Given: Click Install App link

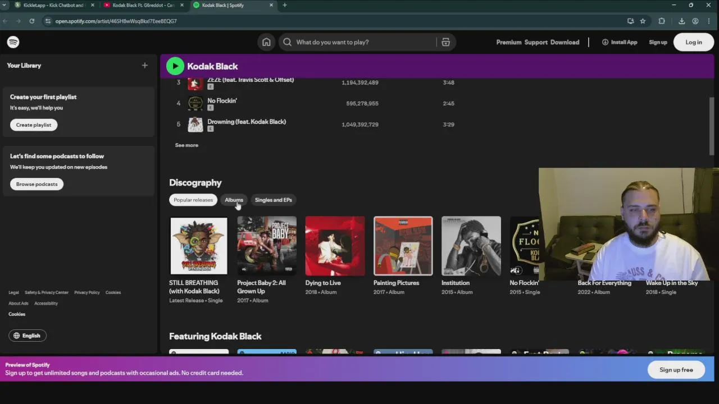Looking at the screenshot, I should pos(620,42).
